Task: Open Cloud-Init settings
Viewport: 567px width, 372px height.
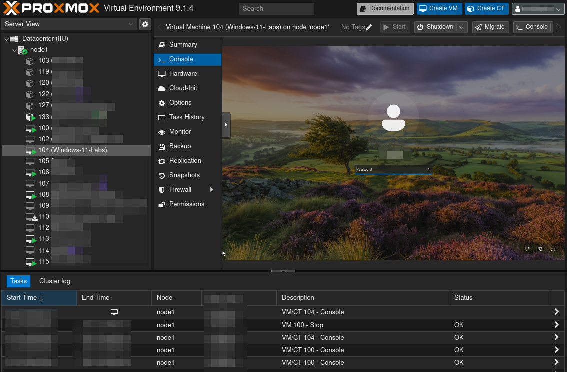Action: click(x=183, y=88)
